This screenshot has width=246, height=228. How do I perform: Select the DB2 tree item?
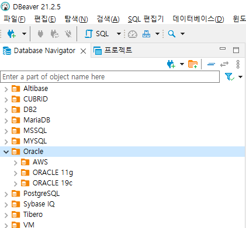(30, 110)
